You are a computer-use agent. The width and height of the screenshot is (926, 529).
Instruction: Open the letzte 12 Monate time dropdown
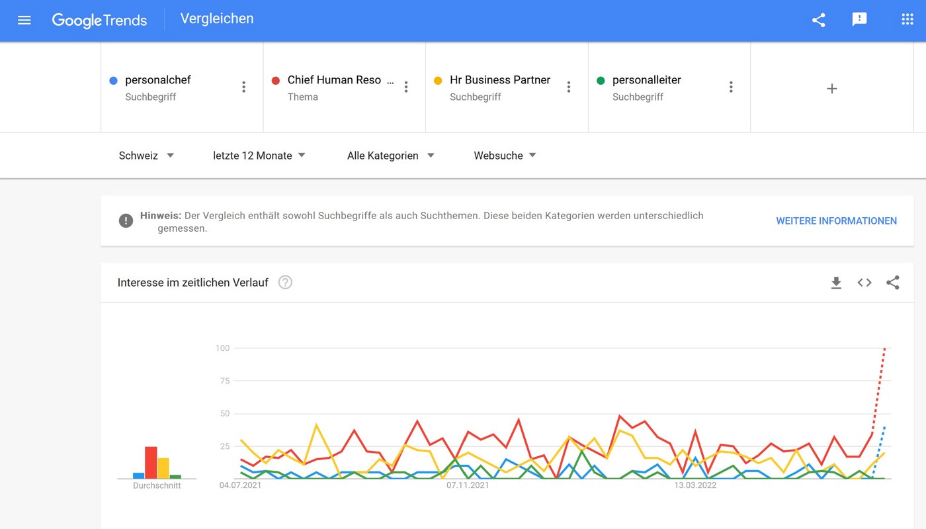pyautogui.click(x=259, y=156)
